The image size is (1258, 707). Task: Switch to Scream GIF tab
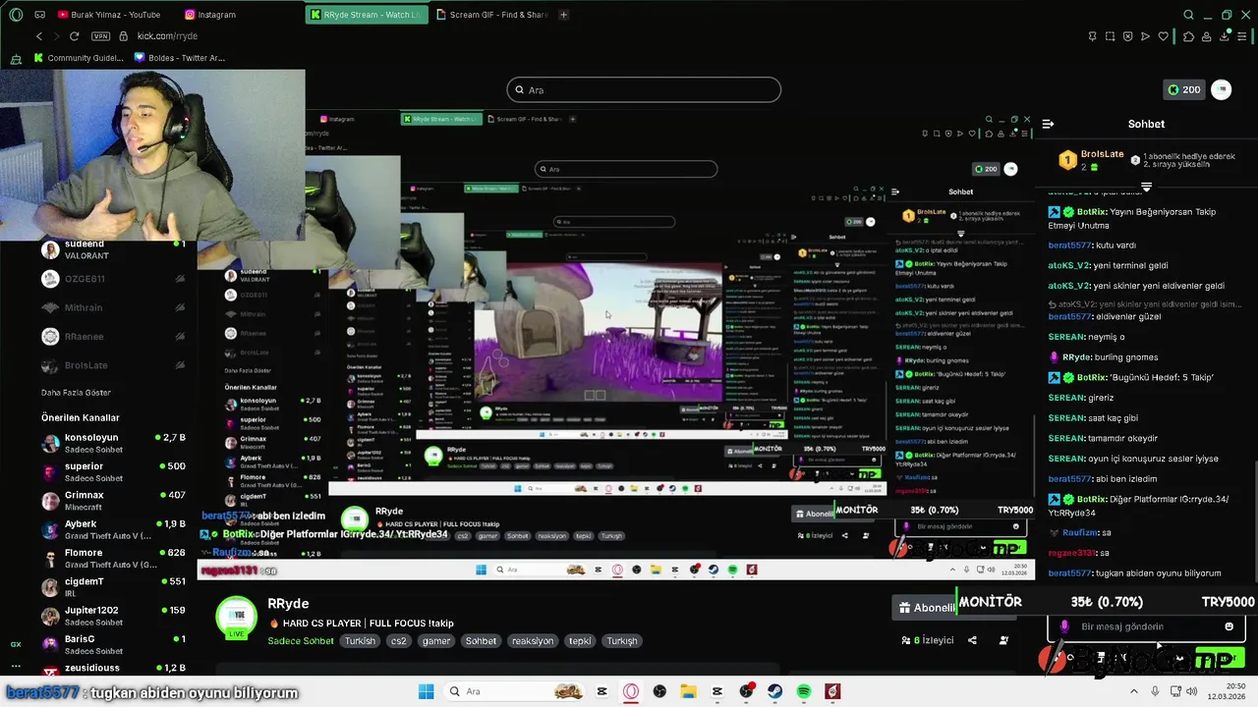(x=491, y=15)
